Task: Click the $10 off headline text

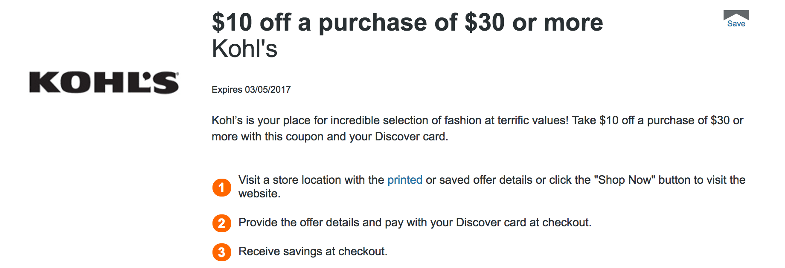Action: click(407, 22)
